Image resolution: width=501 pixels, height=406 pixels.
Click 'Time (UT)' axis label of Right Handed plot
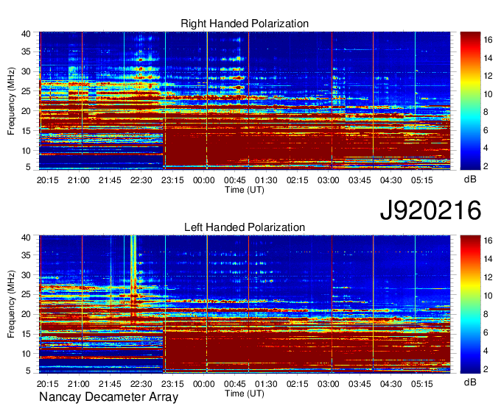click(x=245, y=190)
